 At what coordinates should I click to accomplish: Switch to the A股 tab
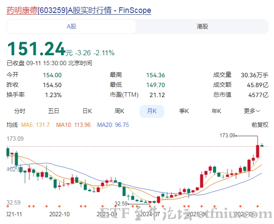click(72, 27)
